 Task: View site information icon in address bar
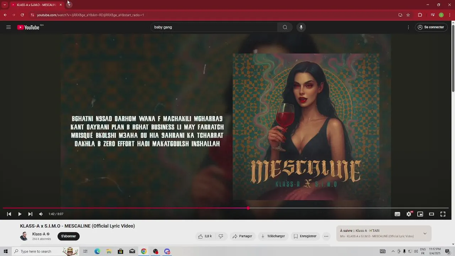click(x=32, y=15)
